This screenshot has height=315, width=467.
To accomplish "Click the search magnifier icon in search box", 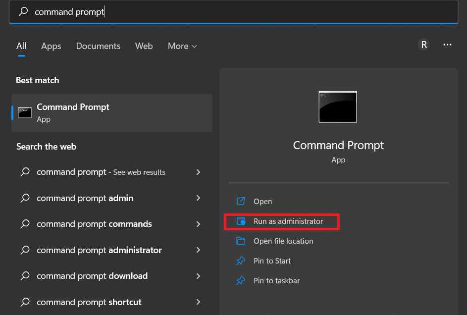I will (23, 11).
